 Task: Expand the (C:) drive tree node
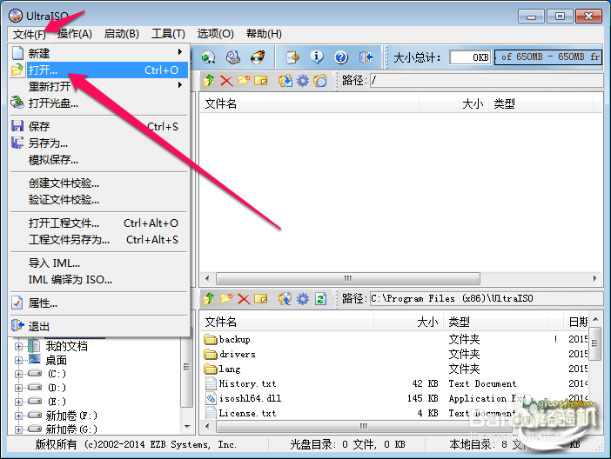[19, 374]
